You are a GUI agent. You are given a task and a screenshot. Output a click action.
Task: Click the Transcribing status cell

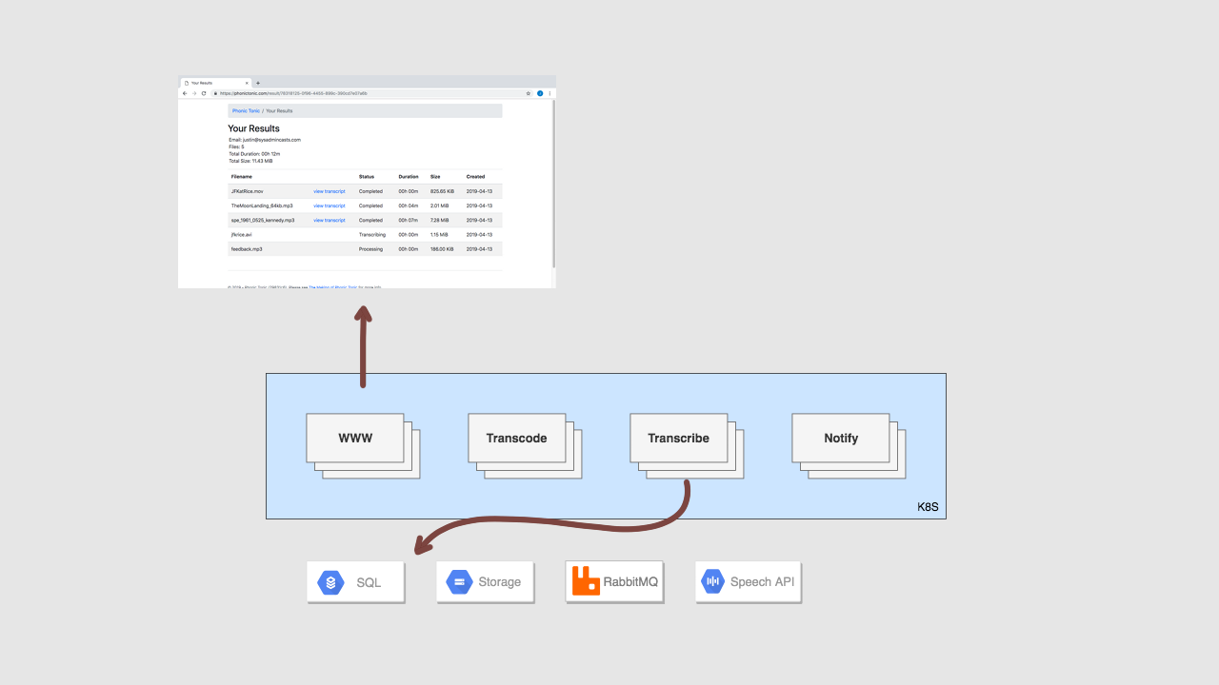coord(372,234)
